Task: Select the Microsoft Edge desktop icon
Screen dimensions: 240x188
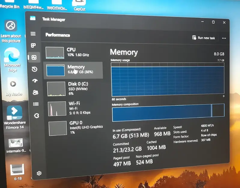Action: tap(12, 59)
